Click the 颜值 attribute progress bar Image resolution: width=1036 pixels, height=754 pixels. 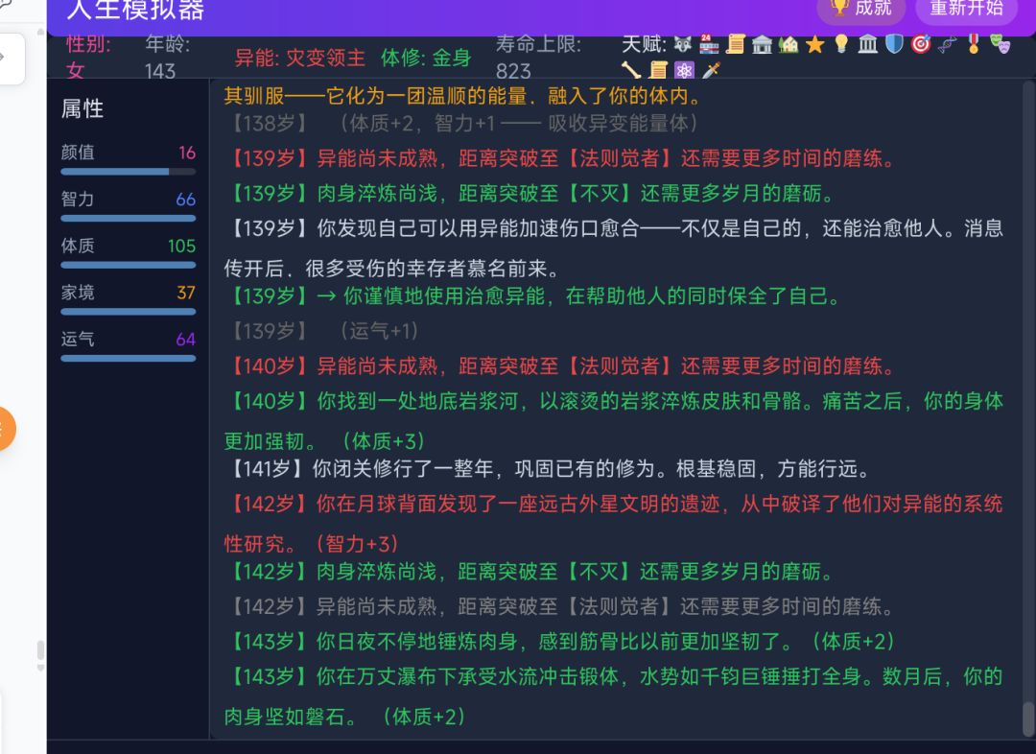(129, 172)
